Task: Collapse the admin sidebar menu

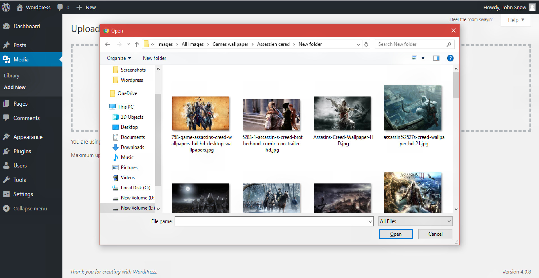Action: click(x=30, y=209)
